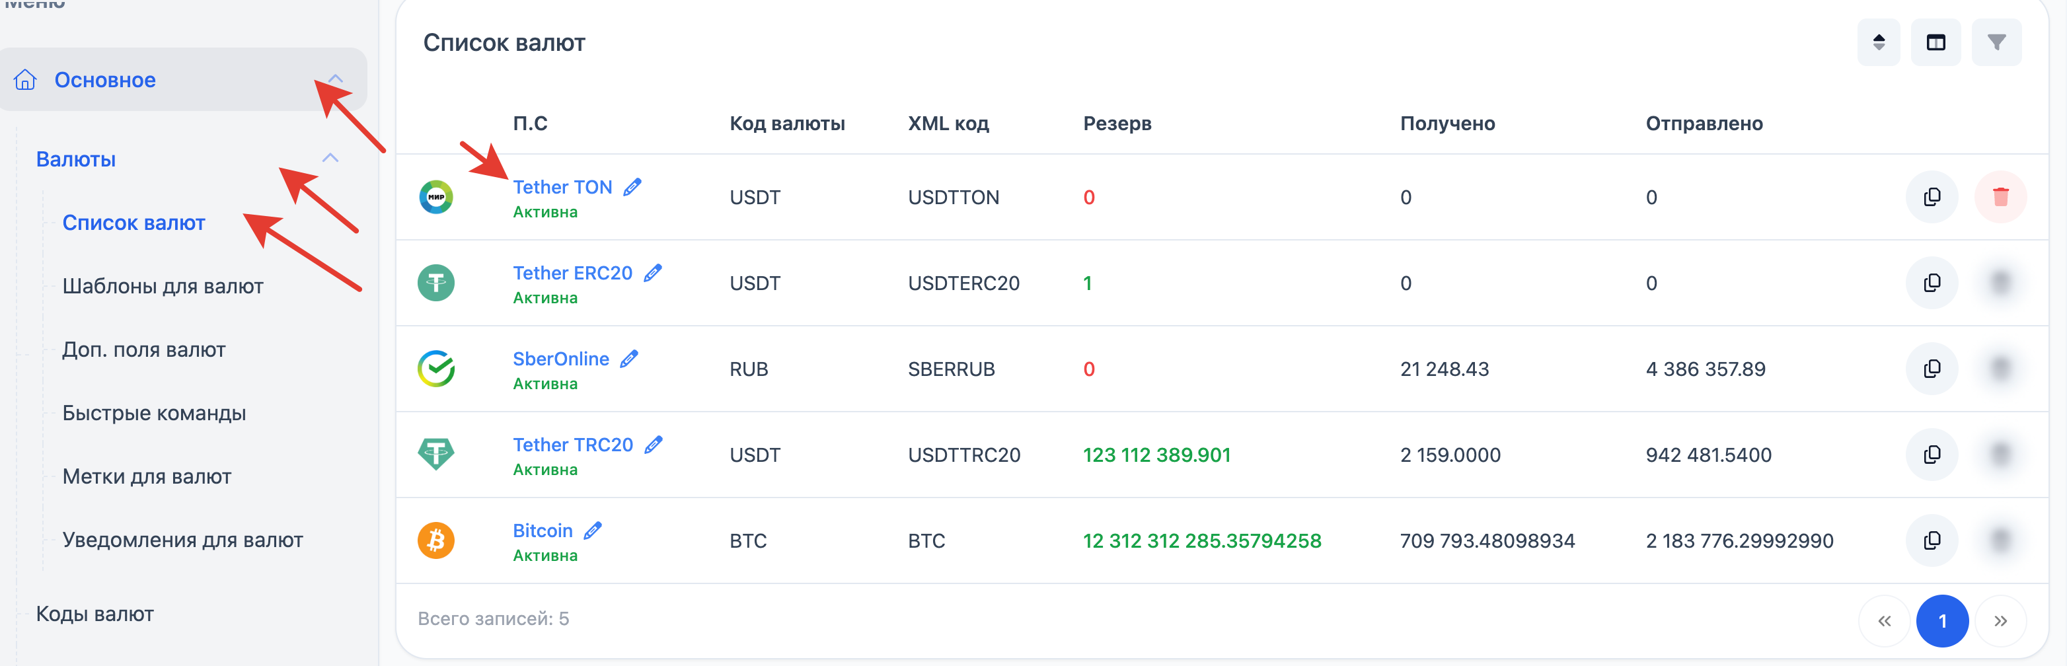Screen dimensions: 2067x666
Task: Go to next page arrow
Action: click(x=2000, y=620)
